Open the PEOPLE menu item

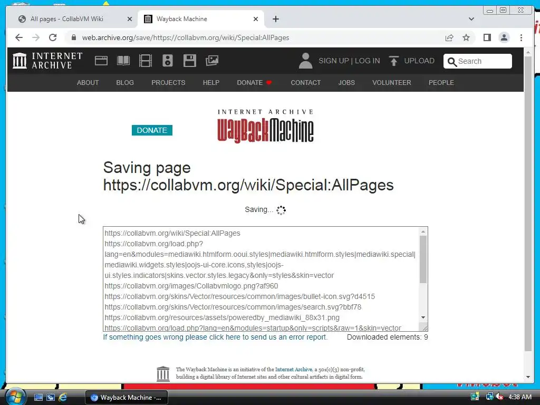[x=441, y=83]
